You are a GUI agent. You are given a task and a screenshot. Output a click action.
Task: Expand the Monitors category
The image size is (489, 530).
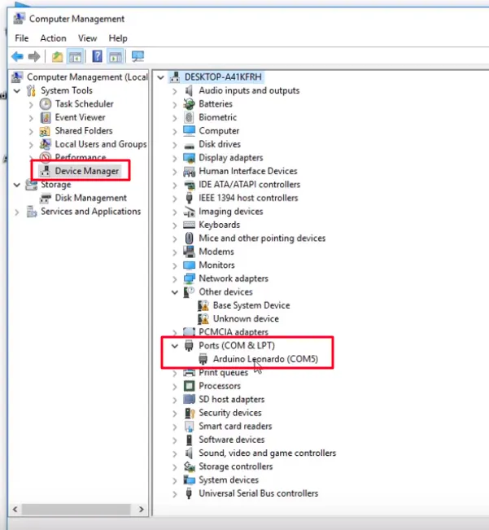[175, 265]
